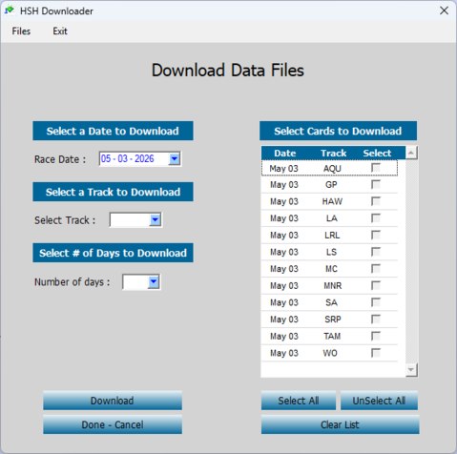The image size is (457, 454).
Task: Open the Number of days dropdown
Action: click(x=154, y=281)
